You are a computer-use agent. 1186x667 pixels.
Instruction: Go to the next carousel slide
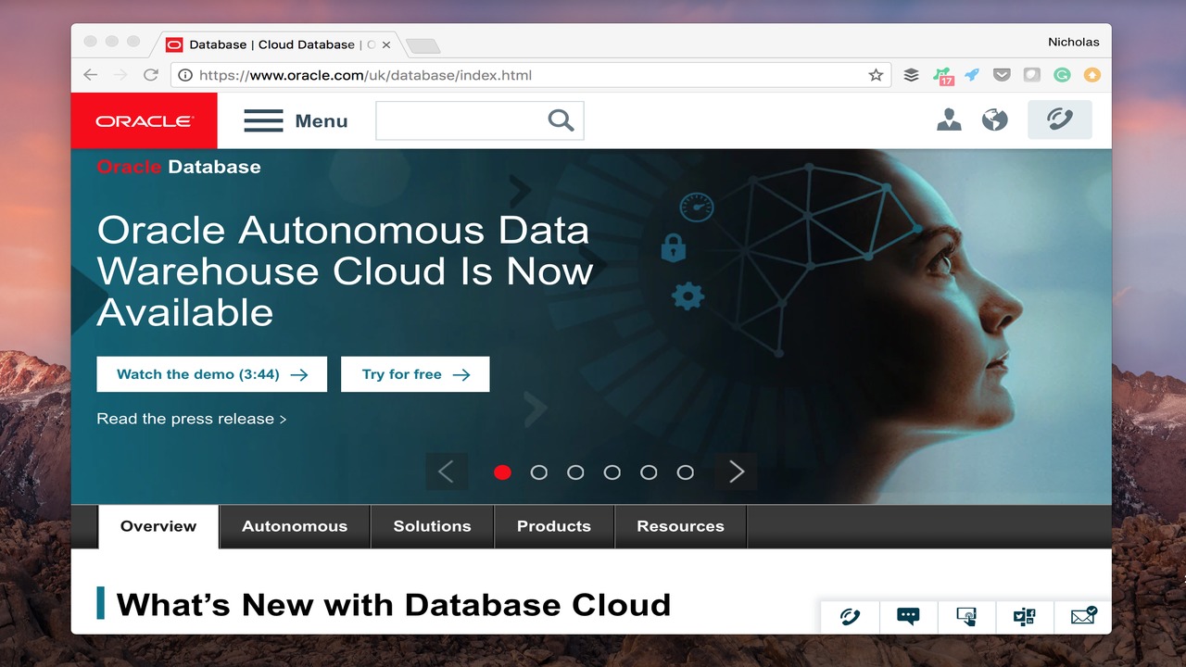click(x=736, y=472)
